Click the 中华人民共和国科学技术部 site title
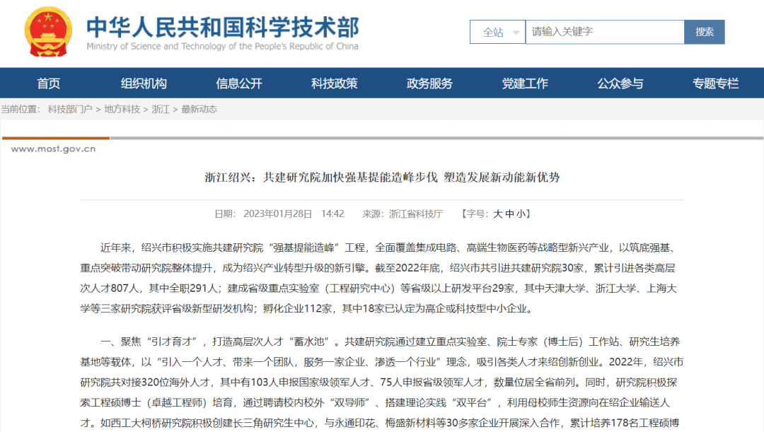 pos(223,27)
